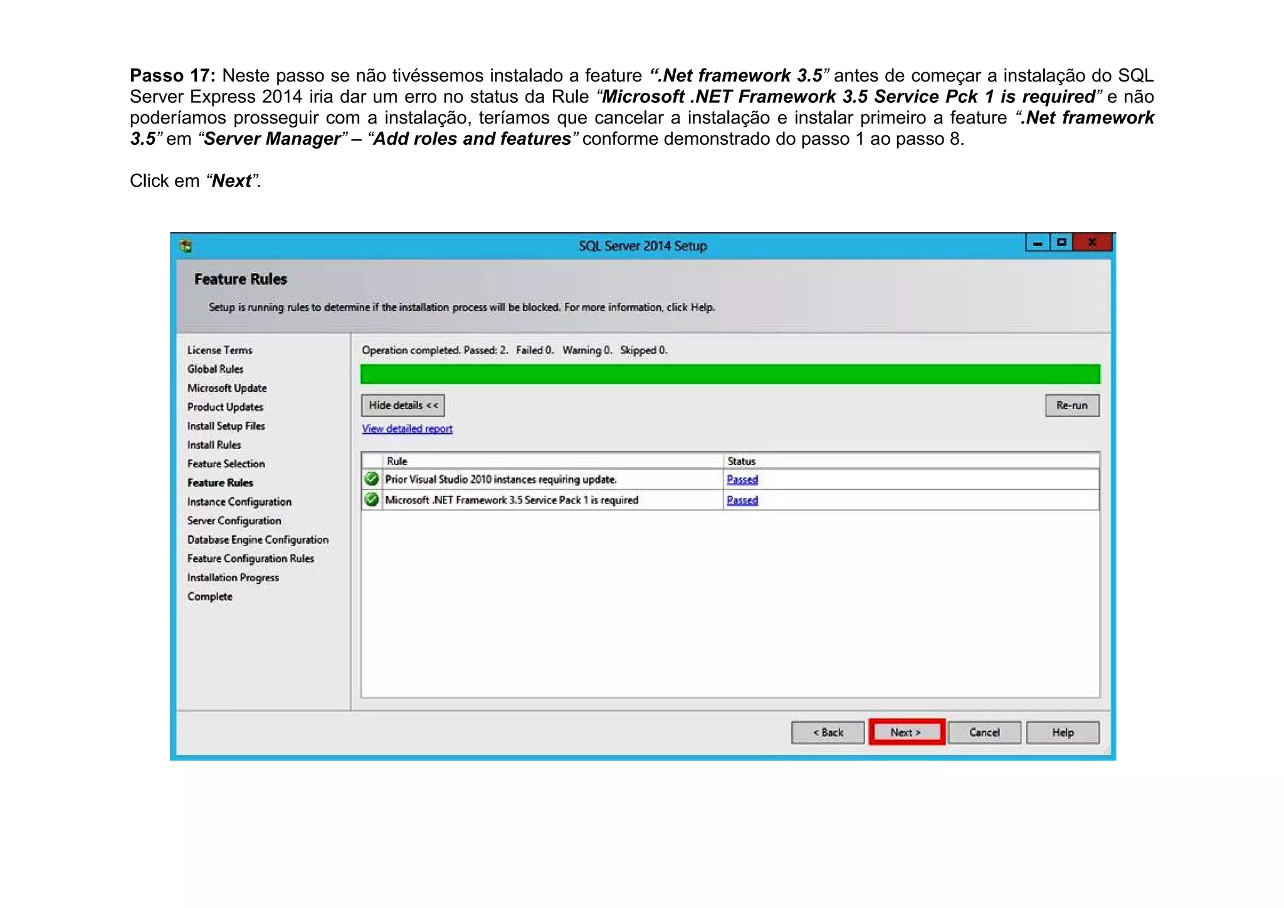Select Server Configuration step in sidebar
Image resolution: width=1284 pixels, height=908 pixels.
coord(234,520)
